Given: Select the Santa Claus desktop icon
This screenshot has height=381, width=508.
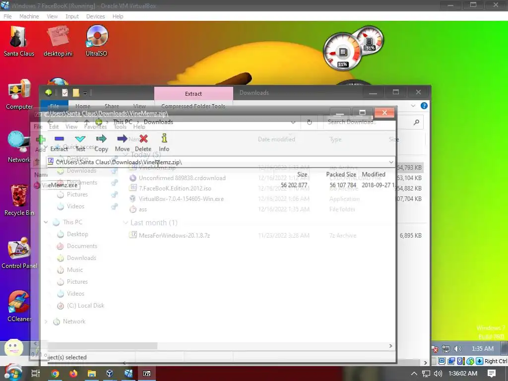Looking at the screenshot, I should click(x=19, y=41).
